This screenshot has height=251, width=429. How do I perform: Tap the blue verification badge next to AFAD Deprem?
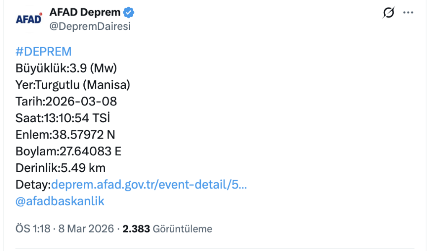pos(128,12)
